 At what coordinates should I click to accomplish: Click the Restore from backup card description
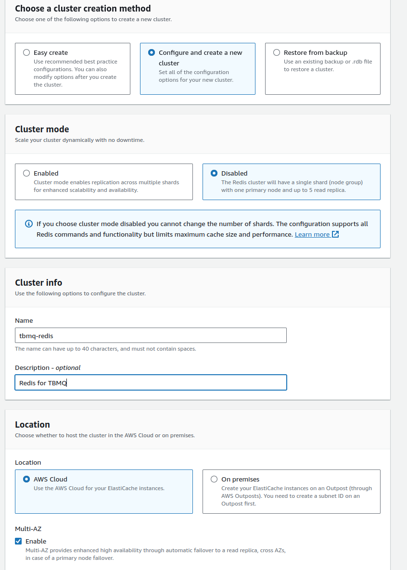pyautogui.click(x=328, y=65)
